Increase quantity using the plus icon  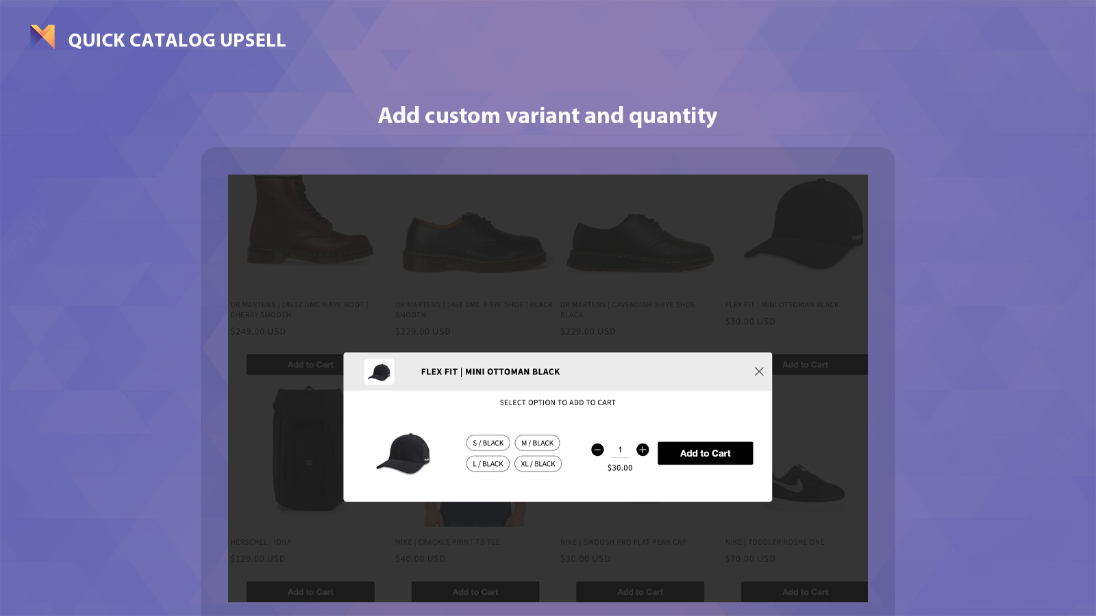643,450
